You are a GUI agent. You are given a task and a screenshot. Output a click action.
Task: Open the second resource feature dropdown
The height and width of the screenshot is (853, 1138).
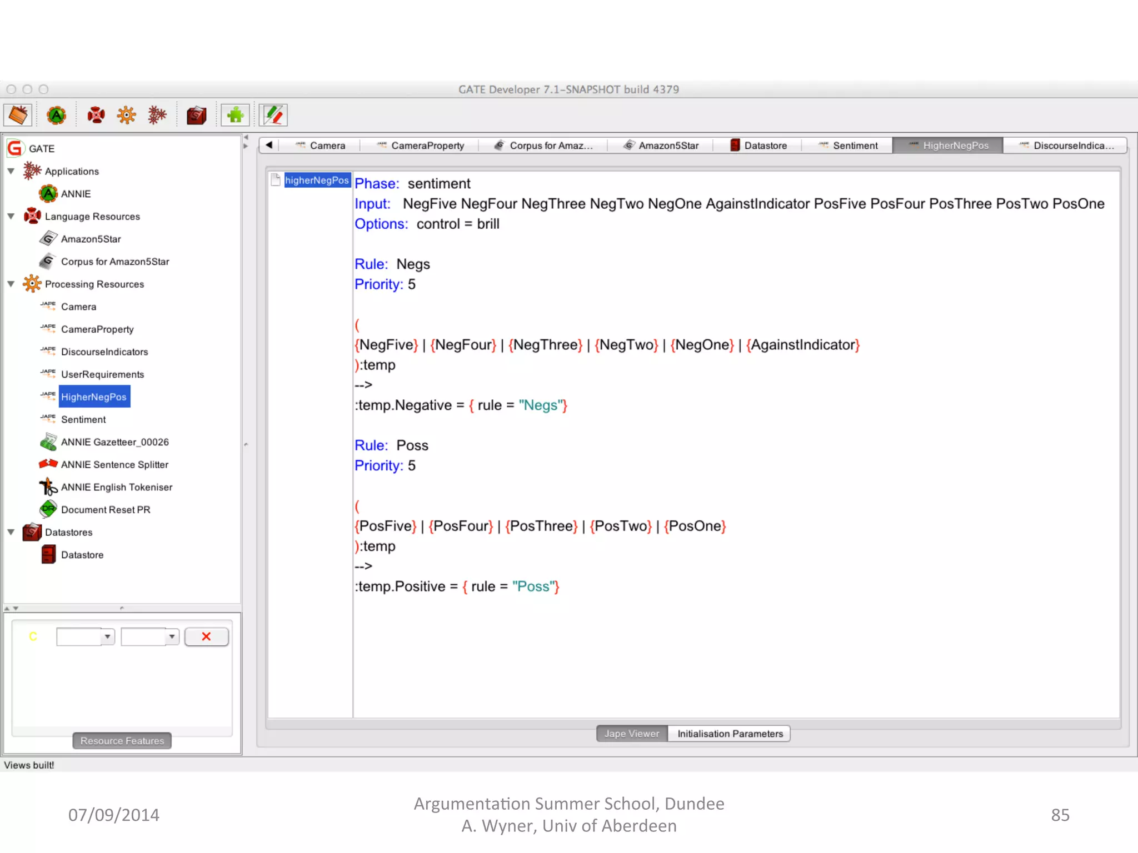click(x=172, y=636)
